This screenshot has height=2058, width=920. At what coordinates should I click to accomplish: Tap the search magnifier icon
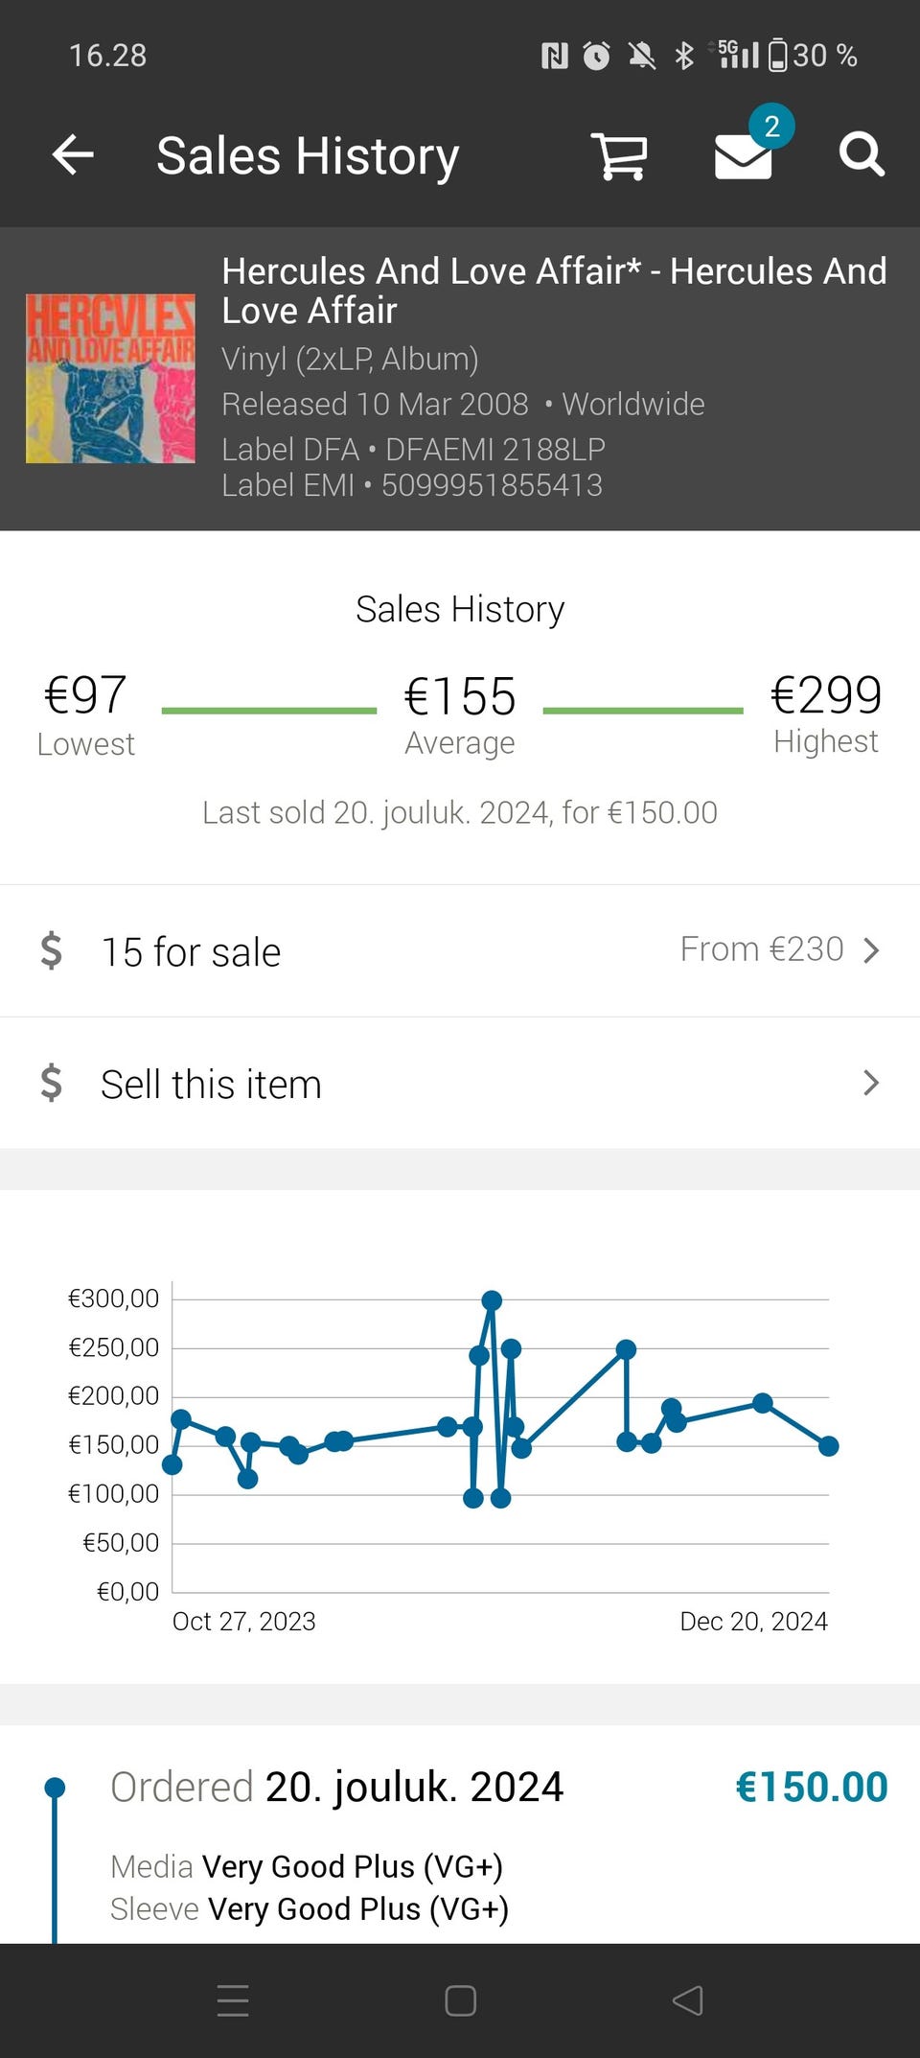pos(861,155)
